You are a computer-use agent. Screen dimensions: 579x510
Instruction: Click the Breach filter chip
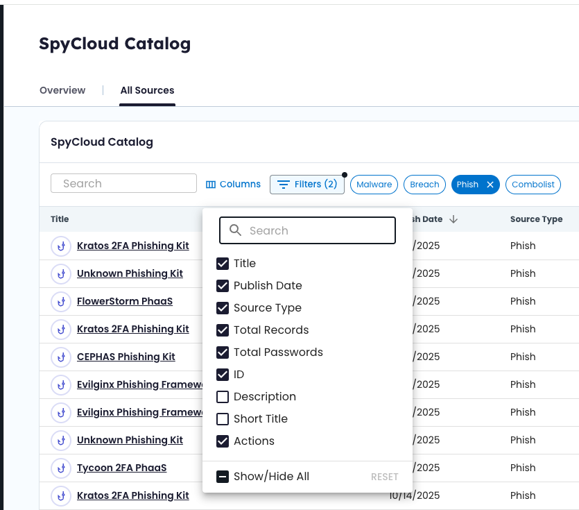tap(424, 185)
